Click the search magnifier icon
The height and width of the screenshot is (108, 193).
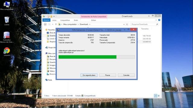coord(157,24)
